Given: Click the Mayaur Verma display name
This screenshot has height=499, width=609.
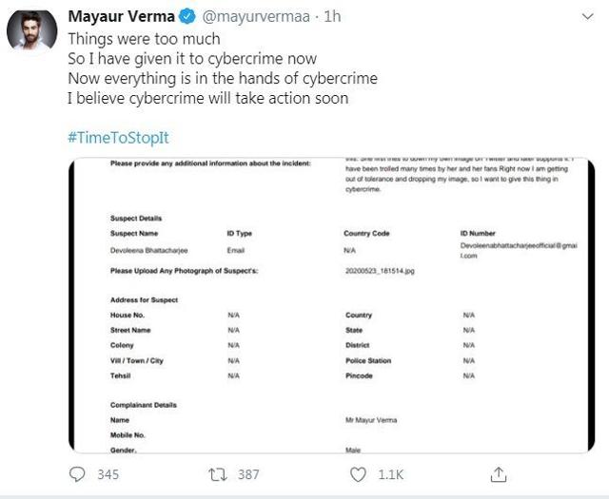Looking at the screenshot, I should tap(121, 16).
